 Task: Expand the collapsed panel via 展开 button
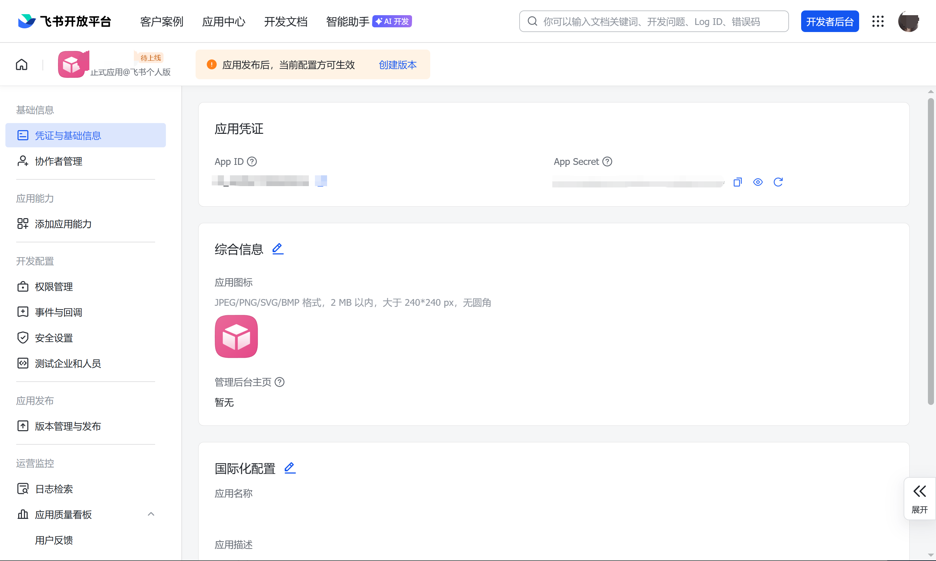(920, 498)
